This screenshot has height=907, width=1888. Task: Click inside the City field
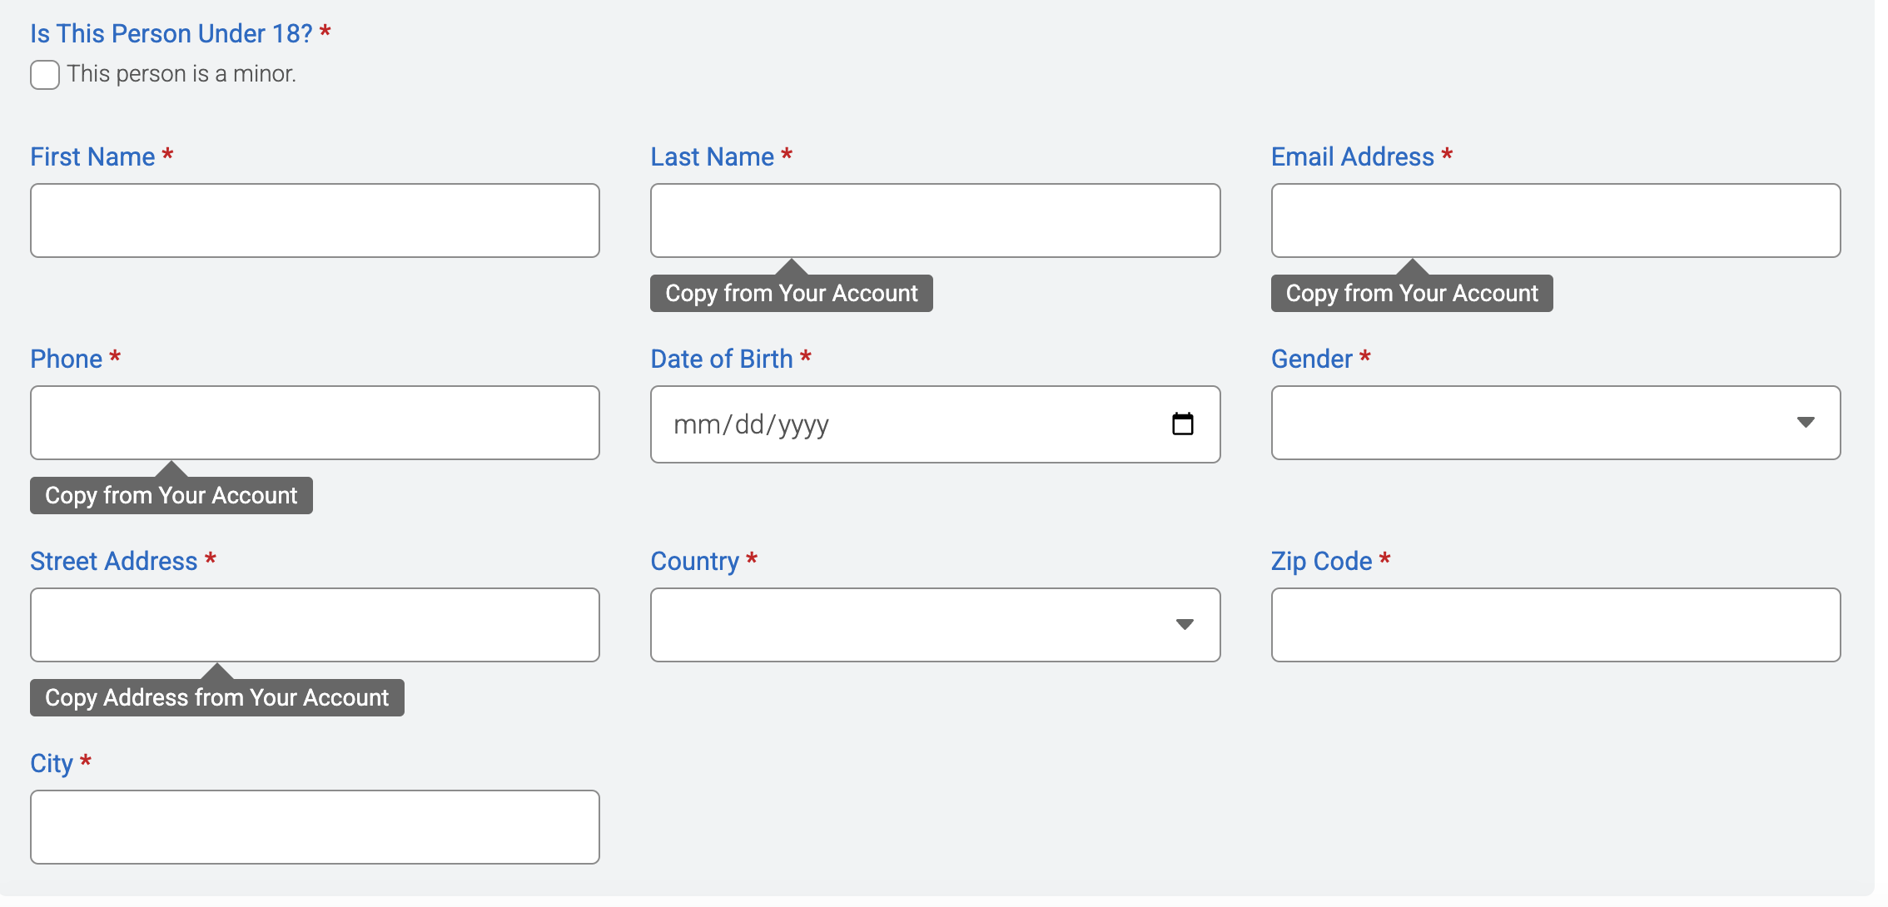(x=315, y=827)
